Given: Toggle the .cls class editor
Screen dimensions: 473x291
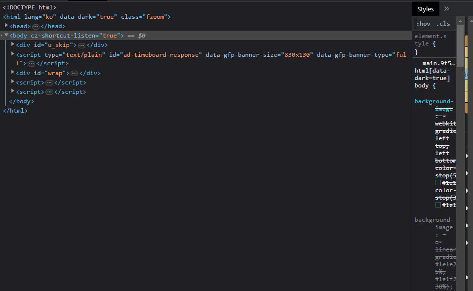Looking at the screenshot, I should pyautogui.click(x=443, y=24).
